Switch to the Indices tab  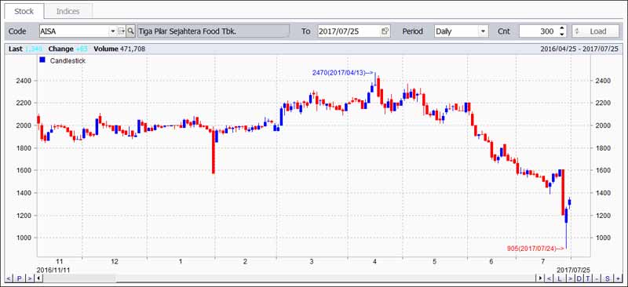point(68,11)
